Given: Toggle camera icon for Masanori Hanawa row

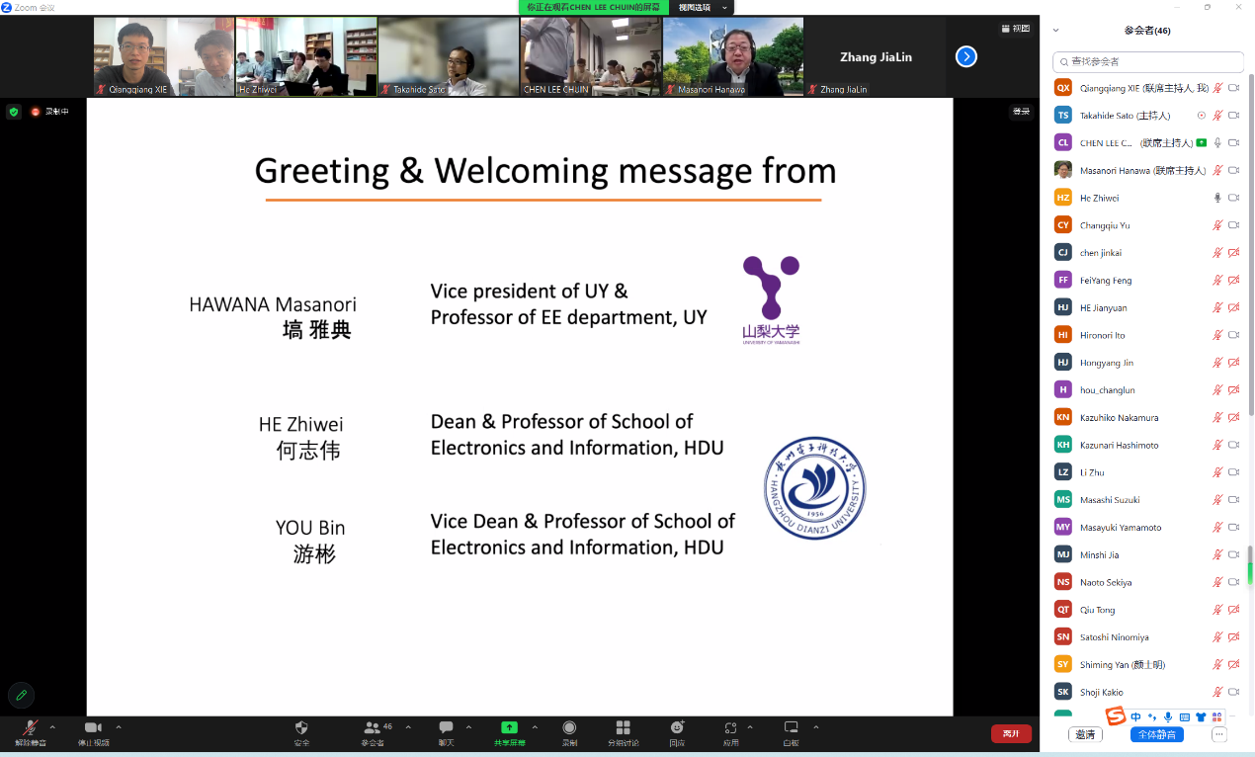Looking at the screenshot, I should (1233, 170).
